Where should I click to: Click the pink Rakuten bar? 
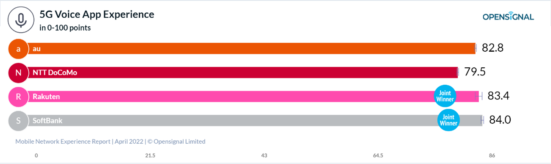point(253,97)
